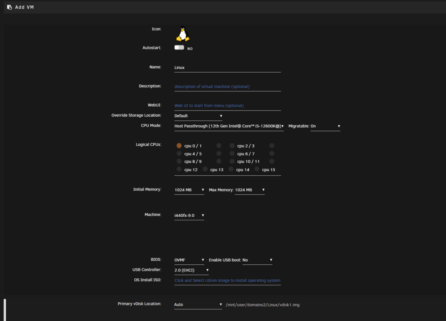Enable the cpu 0 checkbox before 'cpu 0 / 1'
Viewport: 446px width, 321px height.
(179, 146)
